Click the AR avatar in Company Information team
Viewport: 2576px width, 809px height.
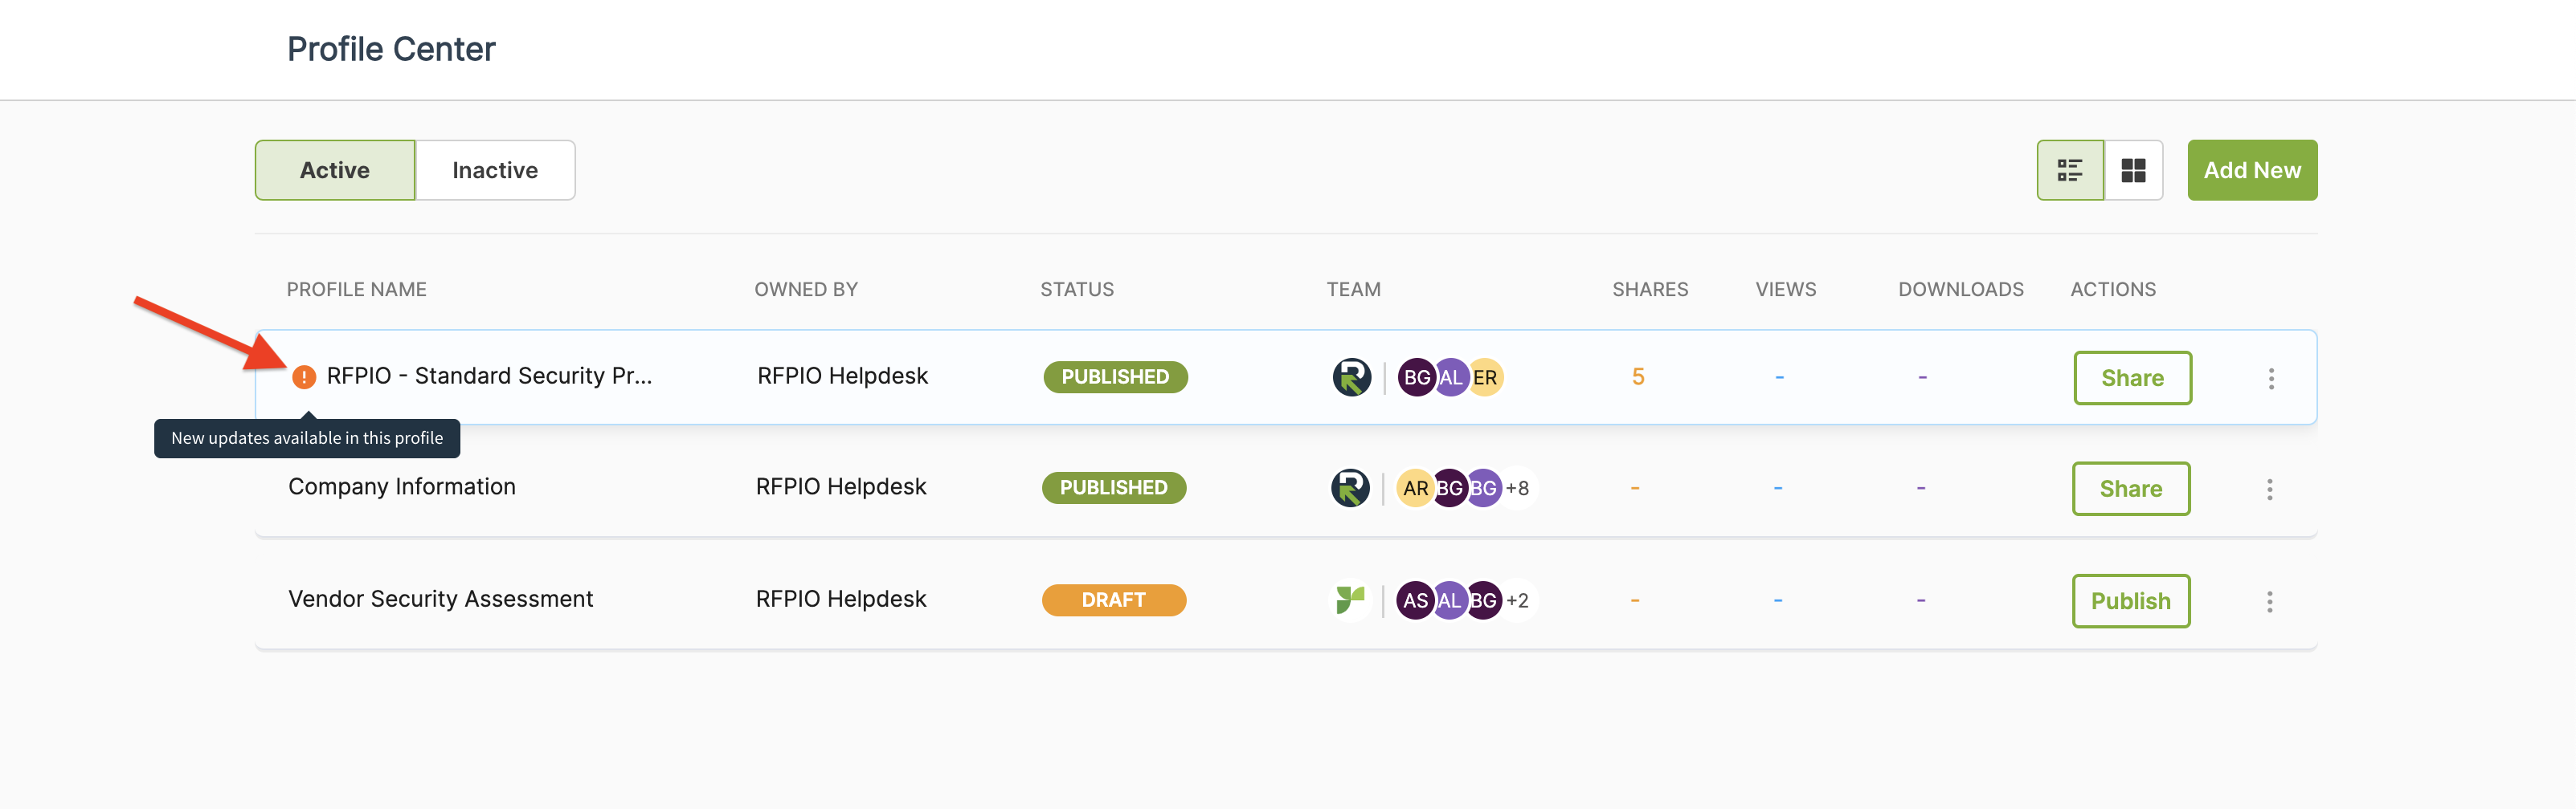1414,489
